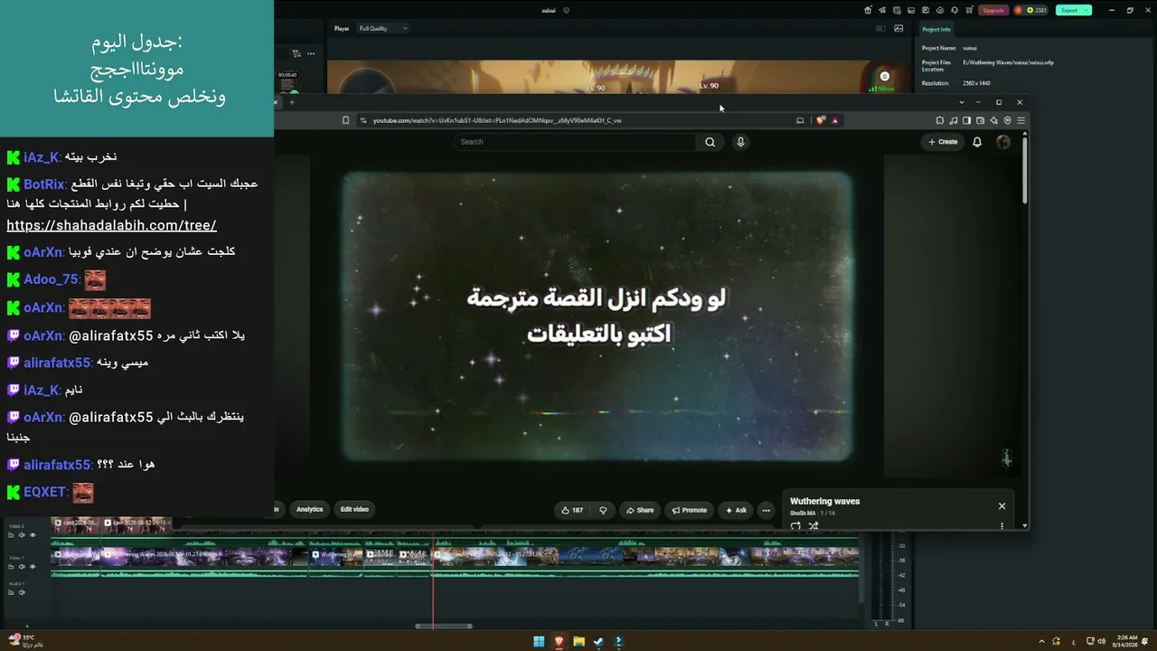Open the Full Quality player dropdown
This screenshot has width=1157, height=651.
pos(383,28)
